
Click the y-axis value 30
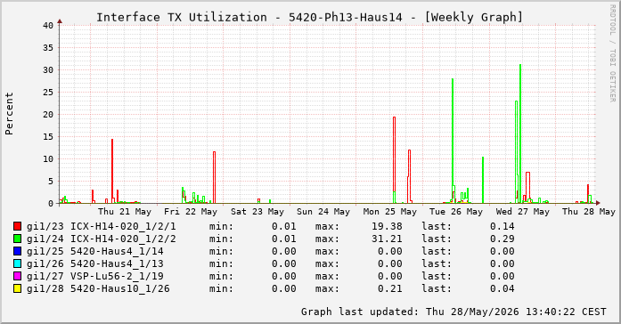coord(48,70)
